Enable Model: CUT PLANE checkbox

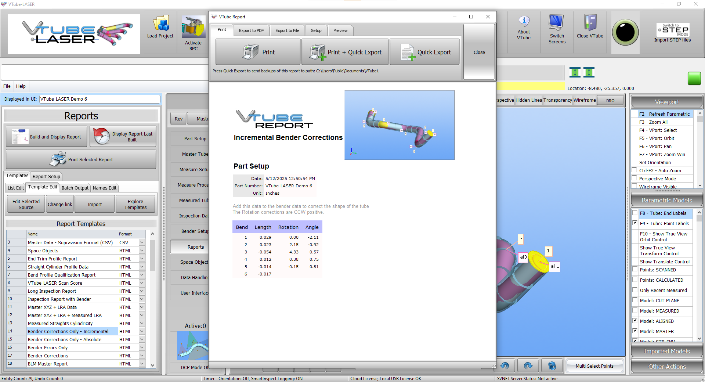coord(635,300)
